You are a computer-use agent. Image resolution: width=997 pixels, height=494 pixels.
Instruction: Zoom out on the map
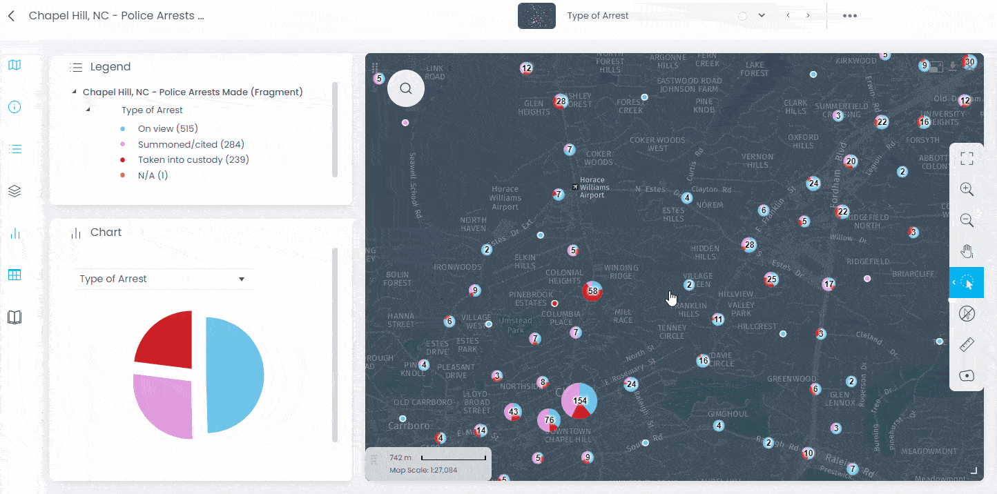[x=967, y=220]
